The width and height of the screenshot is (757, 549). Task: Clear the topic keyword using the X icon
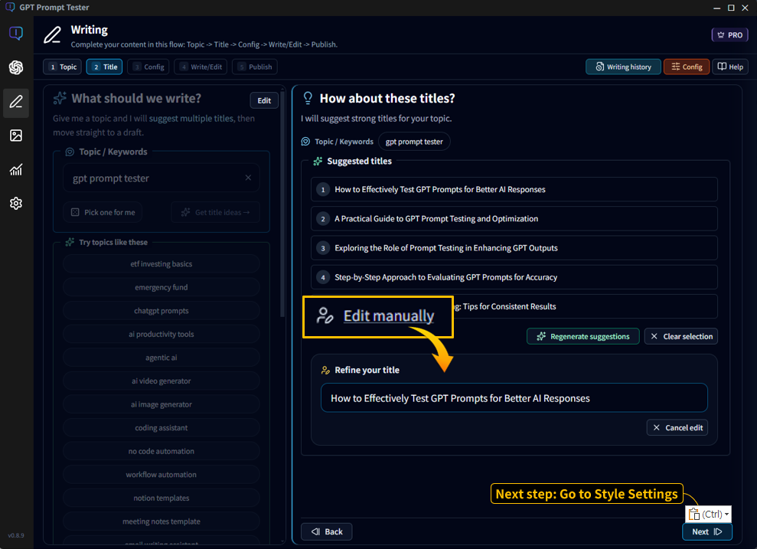248,177
